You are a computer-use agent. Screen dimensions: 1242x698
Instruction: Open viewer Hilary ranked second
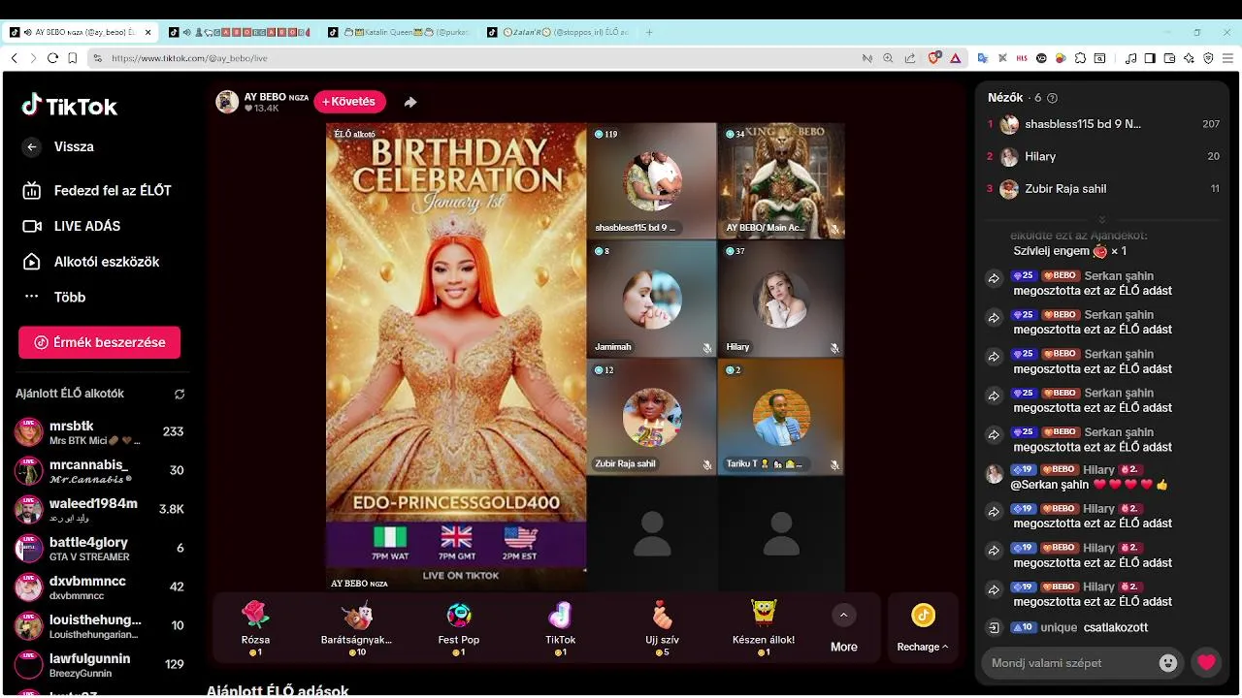coord(1102,156)
